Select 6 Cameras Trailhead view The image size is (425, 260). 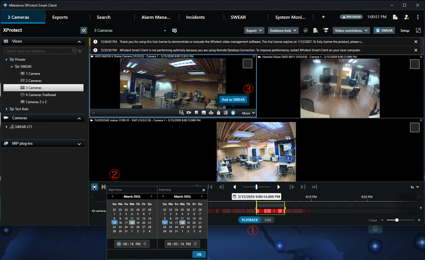(x=40, y=95)
